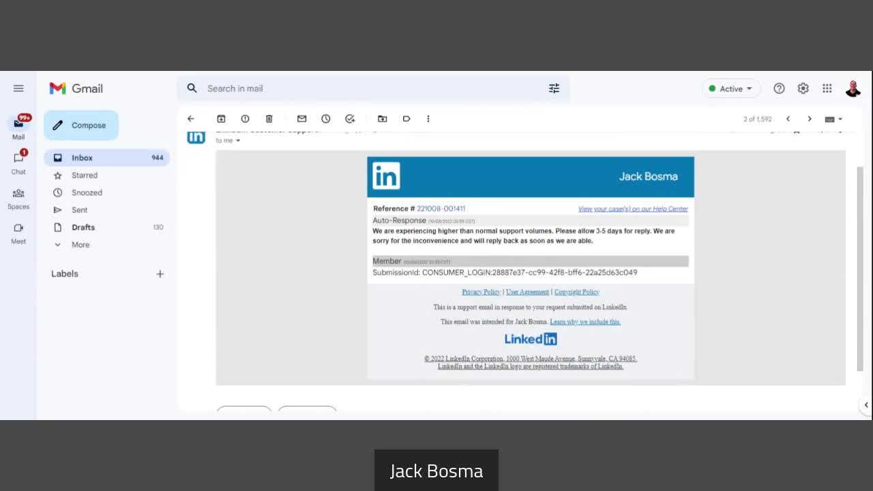Screen dimensions: 873x491
Task: Delete this email trash icon
Action: 269,119
